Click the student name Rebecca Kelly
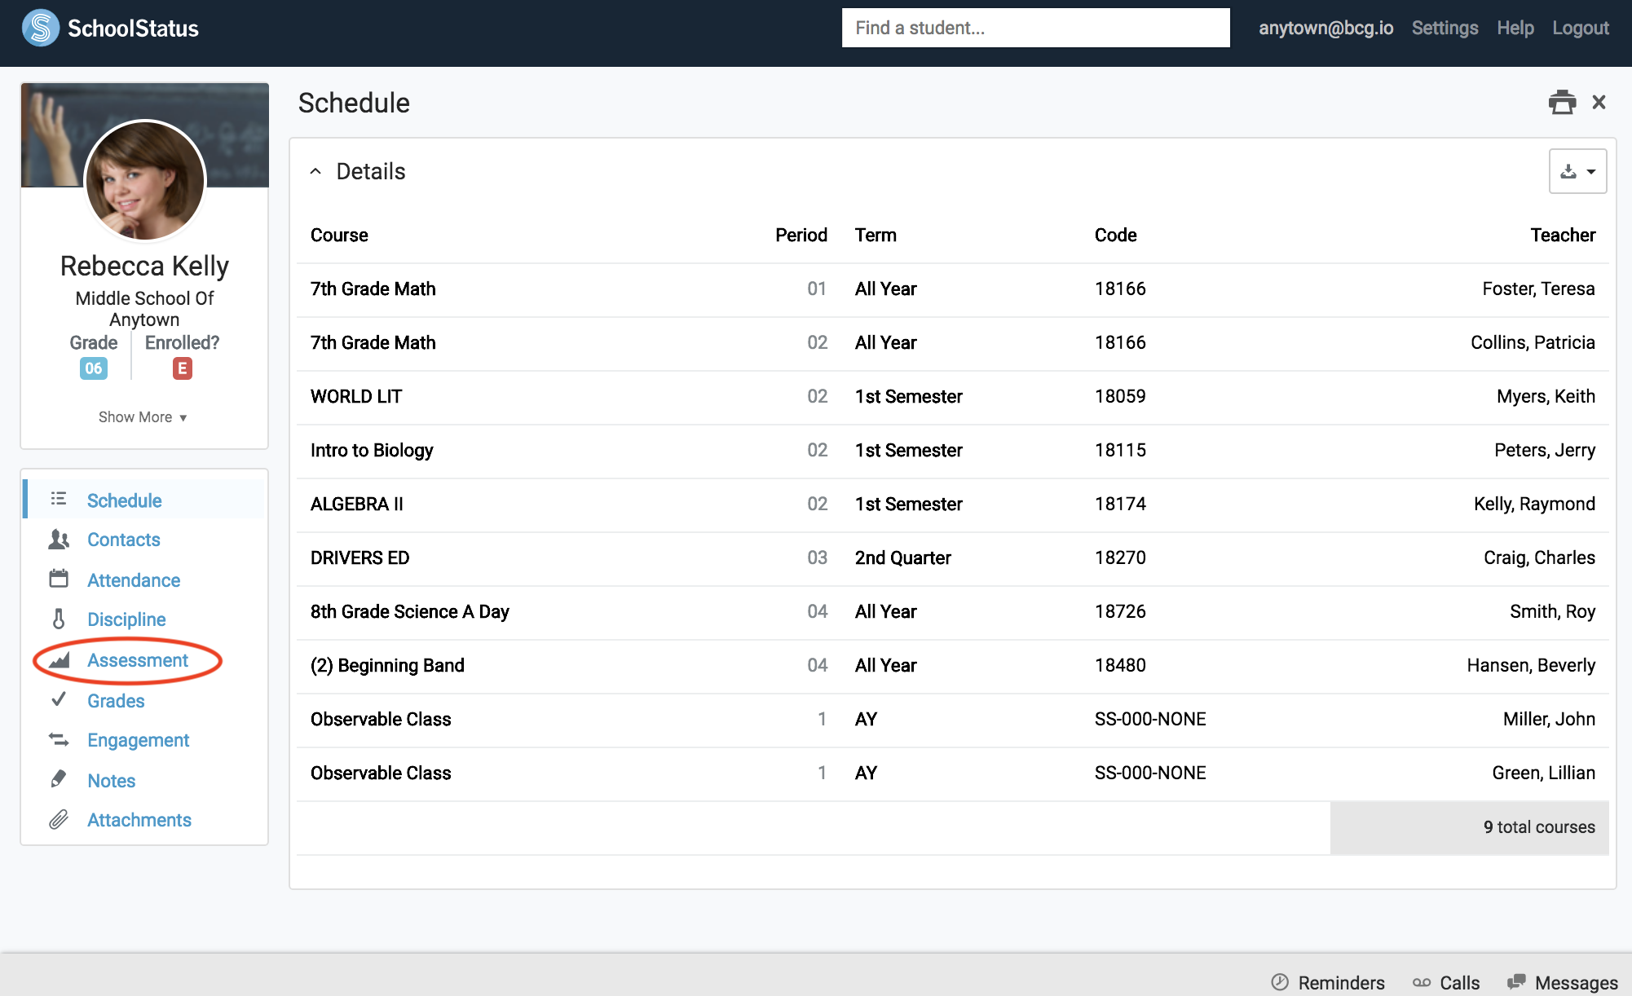The height and width of the screenshot is (996, 1632). tap(144, 266)
